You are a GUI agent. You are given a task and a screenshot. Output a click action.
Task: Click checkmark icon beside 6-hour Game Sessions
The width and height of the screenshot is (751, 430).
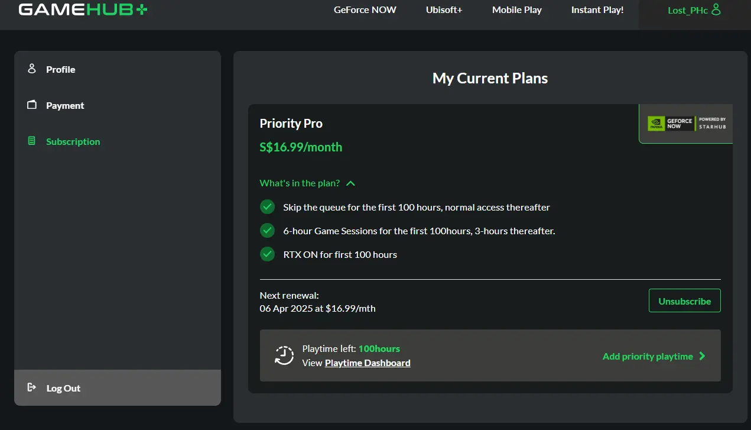click(x=267, y=231)
